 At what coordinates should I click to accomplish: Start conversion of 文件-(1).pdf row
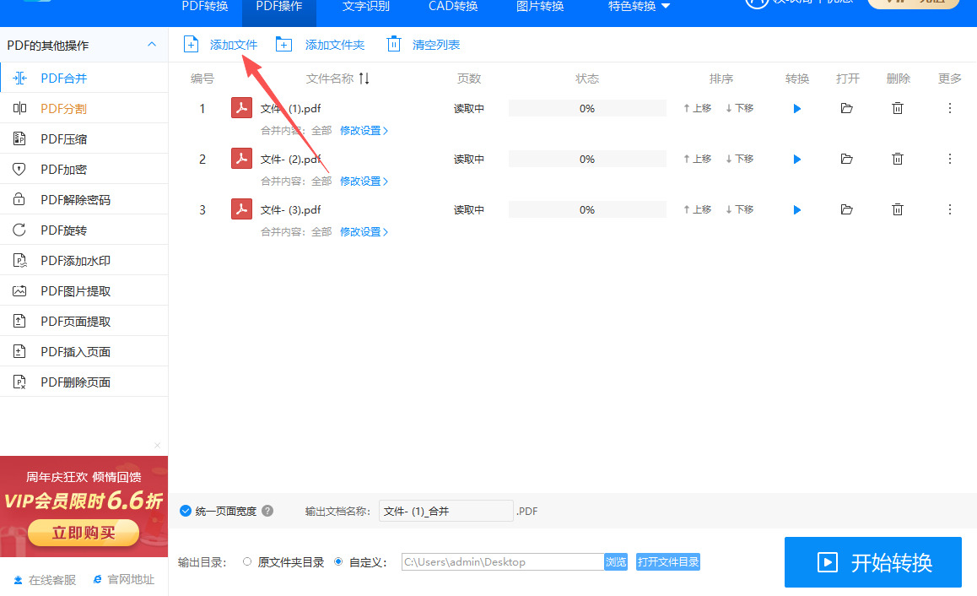pyautogui.click(x=797, y=108)
